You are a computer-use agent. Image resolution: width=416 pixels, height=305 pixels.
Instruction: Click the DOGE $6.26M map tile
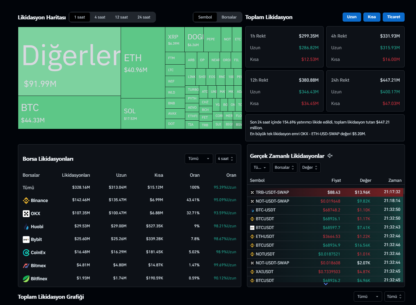pyautogui.click(x=194, y=39)
